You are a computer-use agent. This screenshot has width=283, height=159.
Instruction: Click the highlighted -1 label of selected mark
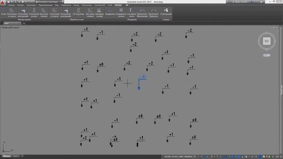click(x=143, y=77)
